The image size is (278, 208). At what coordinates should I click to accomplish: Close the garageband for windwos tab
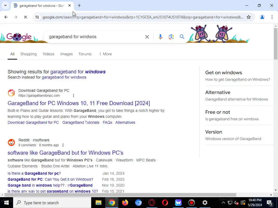tap(69, 5)
